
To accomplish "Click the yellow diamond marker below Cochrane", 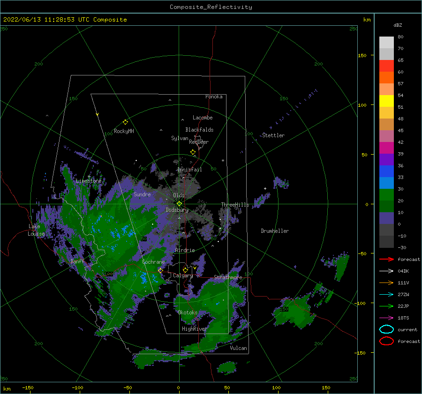I will coord(160,270).
